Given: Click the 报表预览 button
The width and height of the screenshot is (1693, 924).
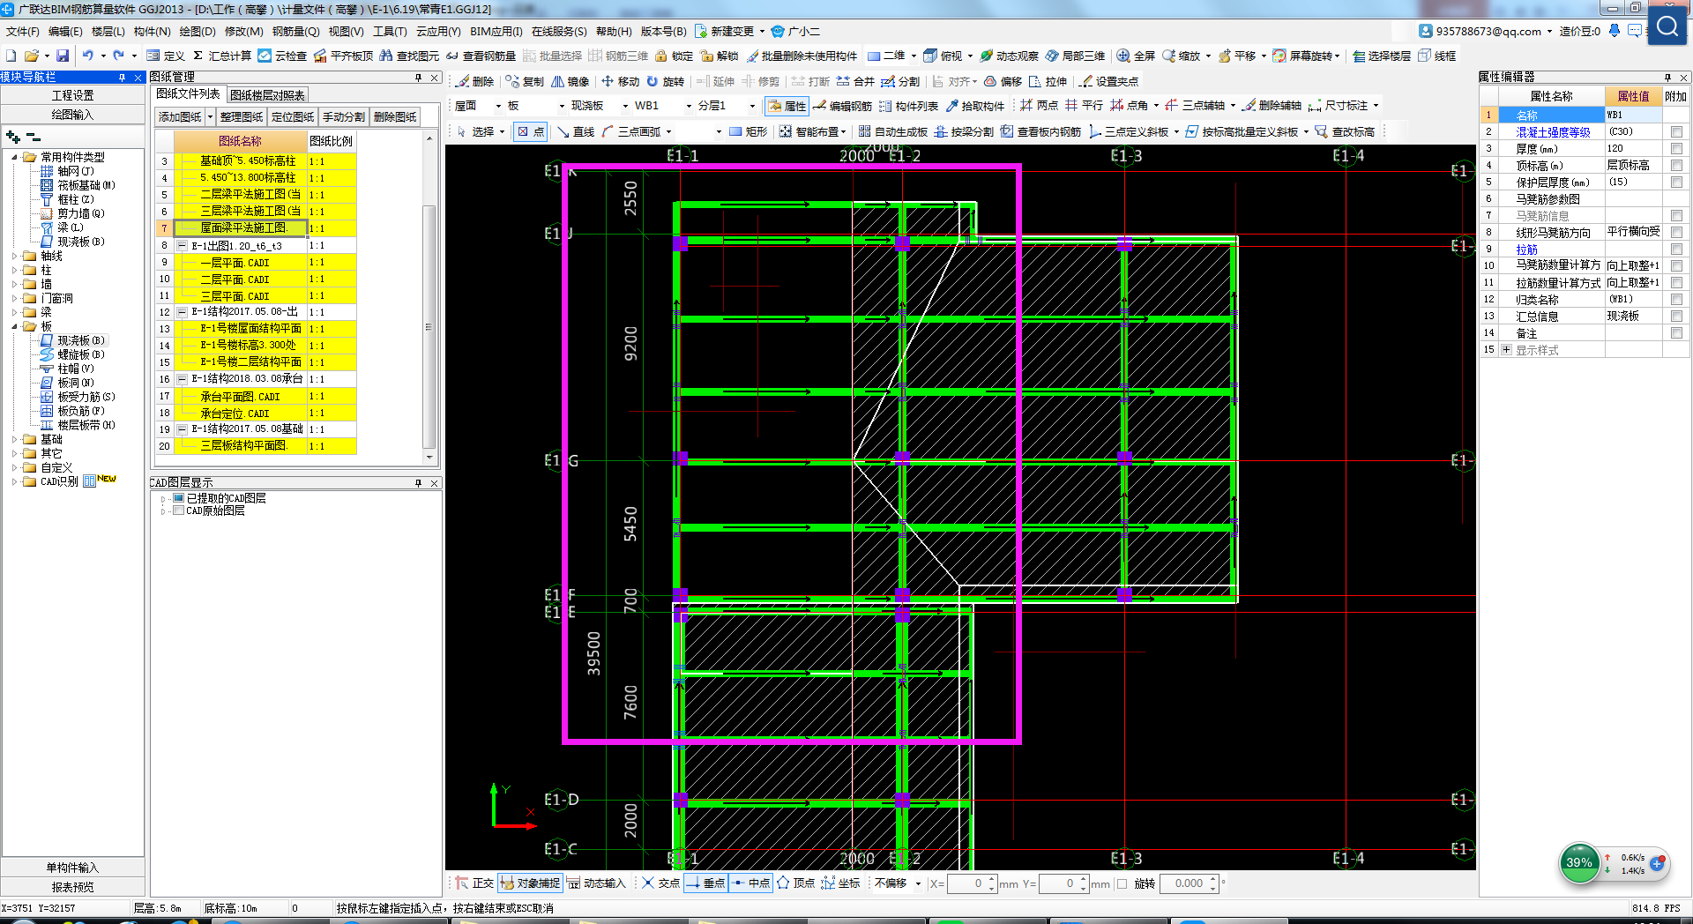Looking at the screenshot, I should coord(72,887).
